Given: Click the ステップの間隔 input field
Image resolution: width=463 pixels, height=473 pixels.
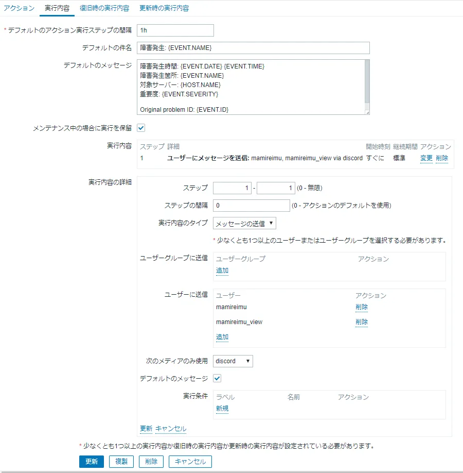Looking at the screenshot, I should coord(251,206).
